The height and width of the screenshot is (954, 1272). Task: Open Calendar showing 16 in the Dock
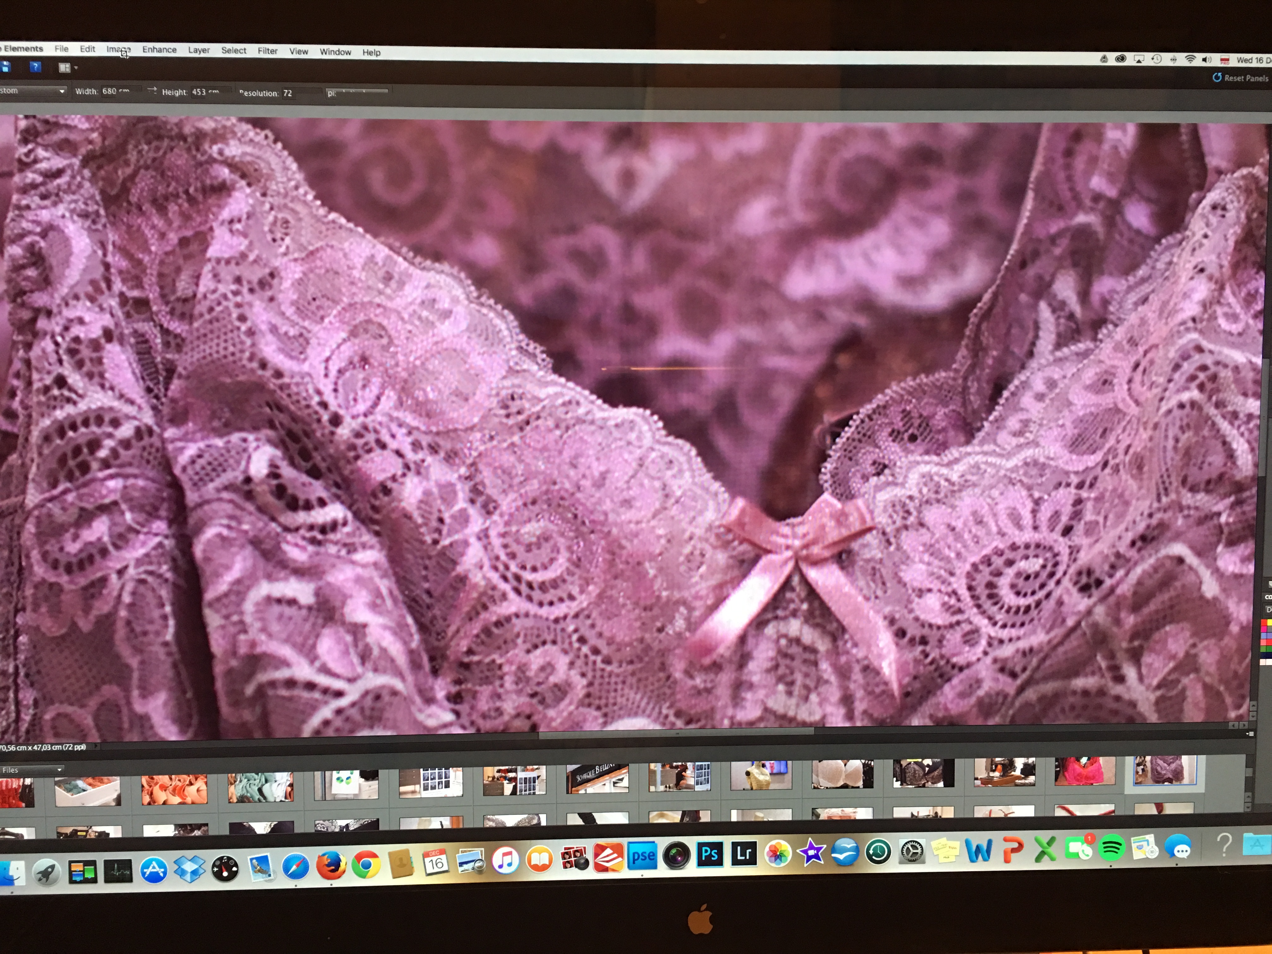point(435,862)
